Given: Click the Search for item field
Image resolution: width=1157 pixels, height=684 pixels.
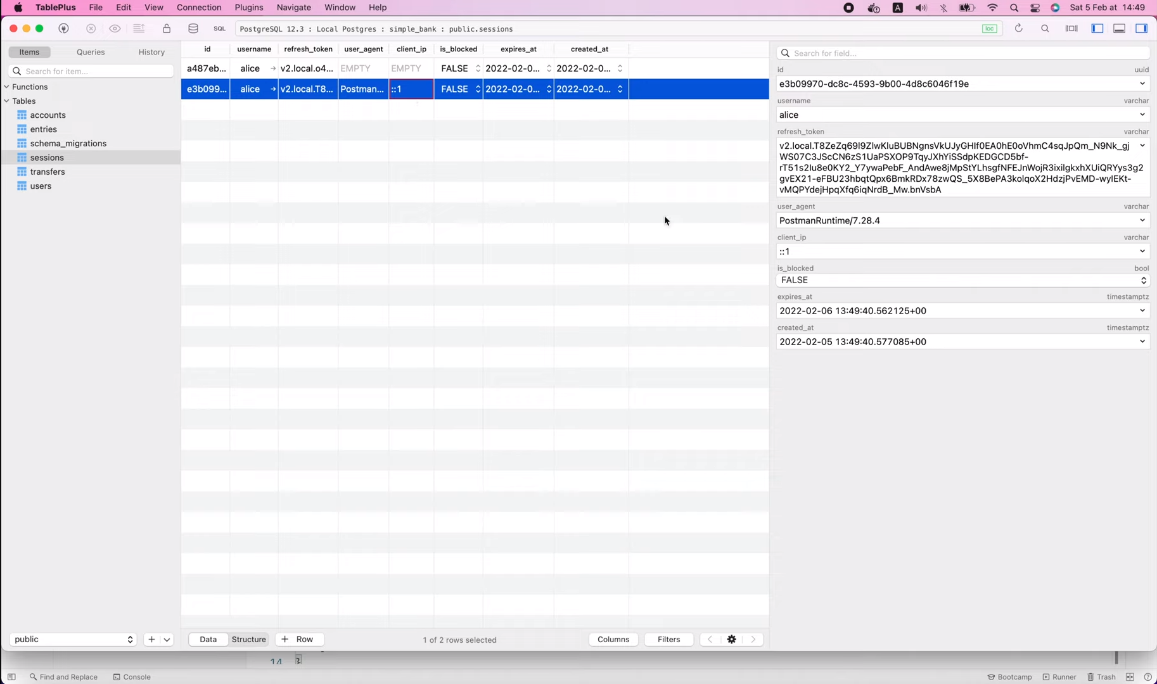Looking at the screenshot, I should (x=91, y=71).
